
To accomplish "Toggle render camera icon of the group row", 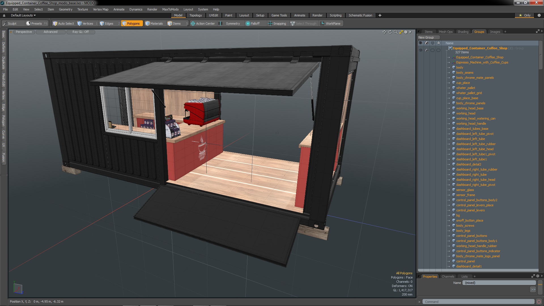I will coord(427,50).
